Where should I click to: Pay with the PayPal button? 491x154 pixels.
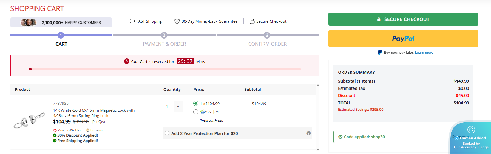403,38
